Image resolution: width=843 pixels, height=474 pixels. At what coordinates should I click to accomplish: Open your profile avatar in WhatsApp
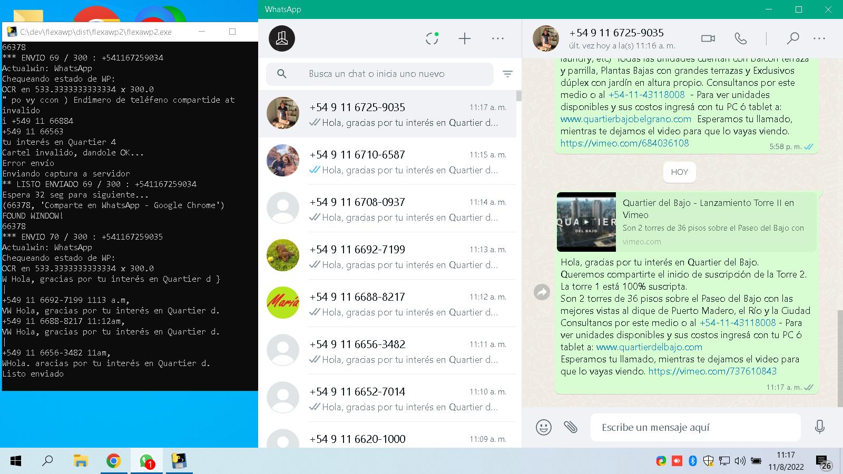click(x=282, y=38)
